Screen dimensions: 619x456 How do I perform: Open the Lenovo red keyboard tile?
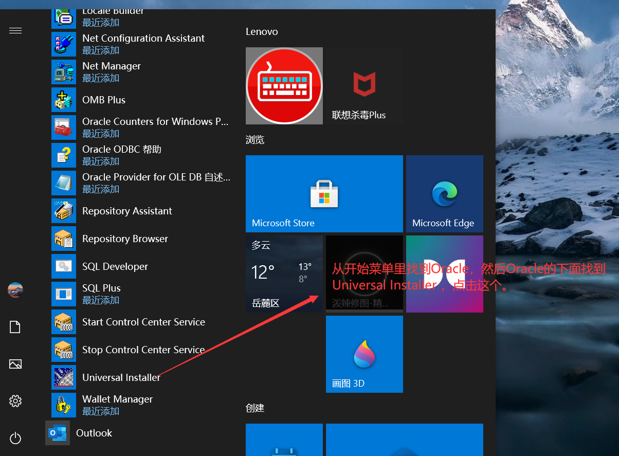pos(284,86)
